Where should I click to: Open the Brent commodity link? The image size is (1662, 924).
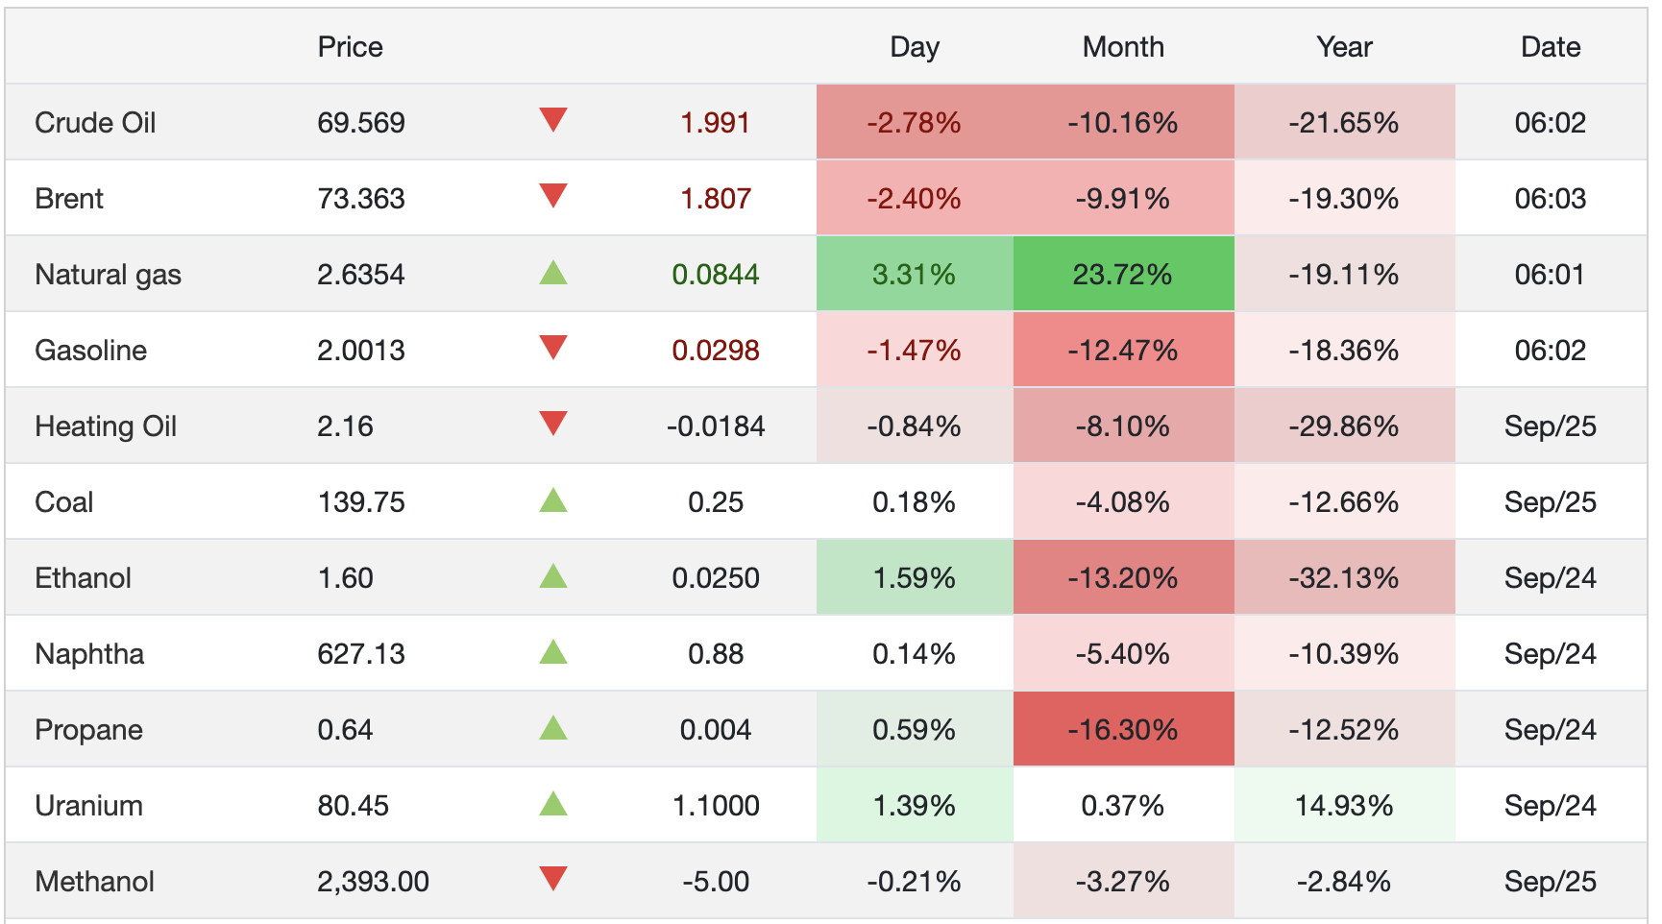pos(69,199)
